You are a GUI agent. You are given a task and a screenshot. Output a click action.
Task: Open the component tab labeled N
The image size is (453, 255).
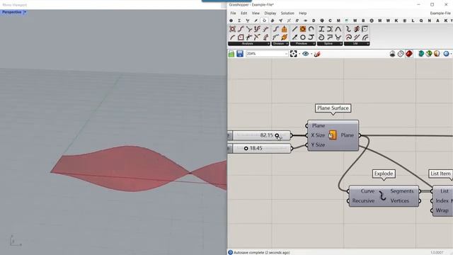click(x=430, y=21)
